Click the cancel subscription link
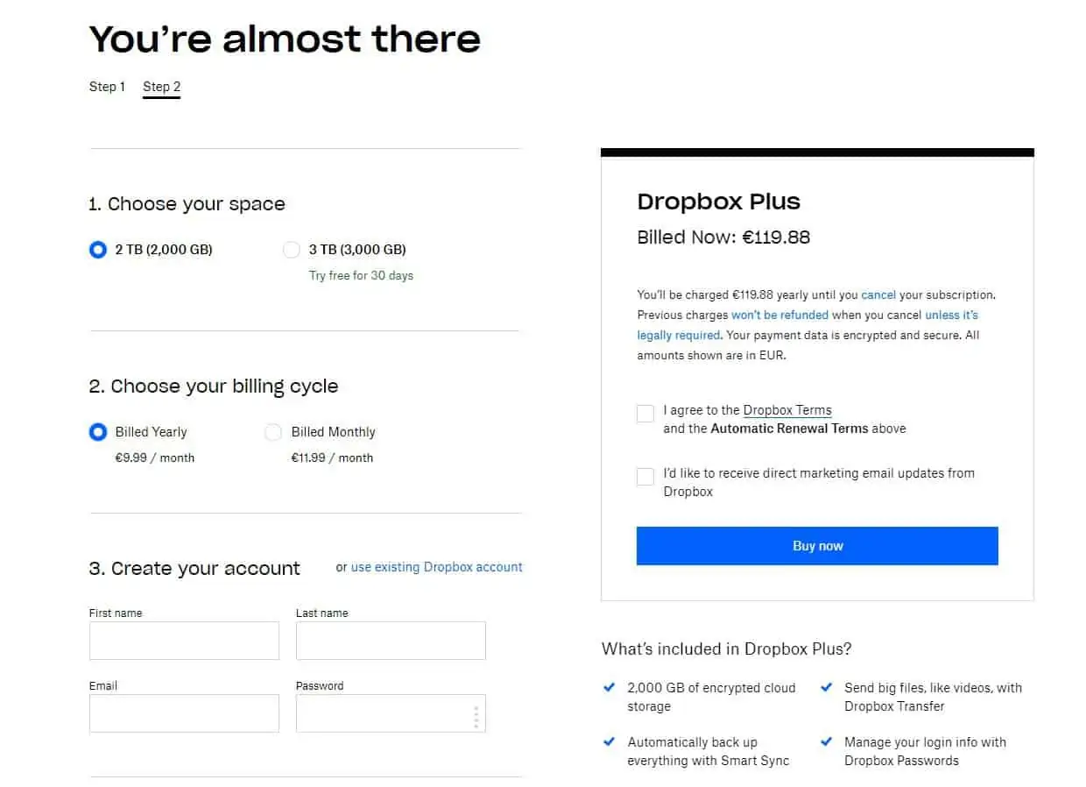The height and width of the screenshot is (787, 1086). [878, 295]
